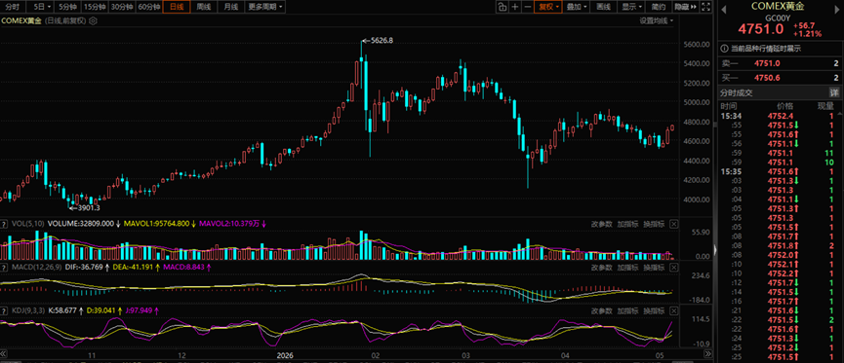This screenshot has width=844, height=363.
Task: Switch to 30分钟 period tab
Action: tap(122, 7)
